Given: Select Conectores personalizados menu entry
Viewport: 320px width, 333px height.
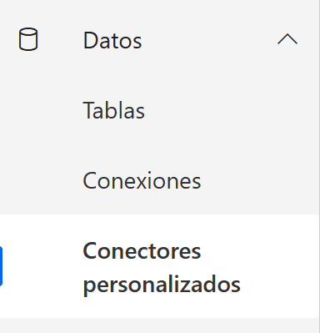Looking at the screenshot, I should point(159,266).
